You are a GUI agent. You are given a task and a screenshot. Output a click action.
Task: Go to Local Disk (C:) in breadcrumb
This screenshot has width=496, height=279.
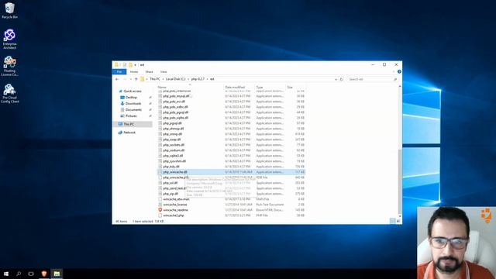pos(176,79)
